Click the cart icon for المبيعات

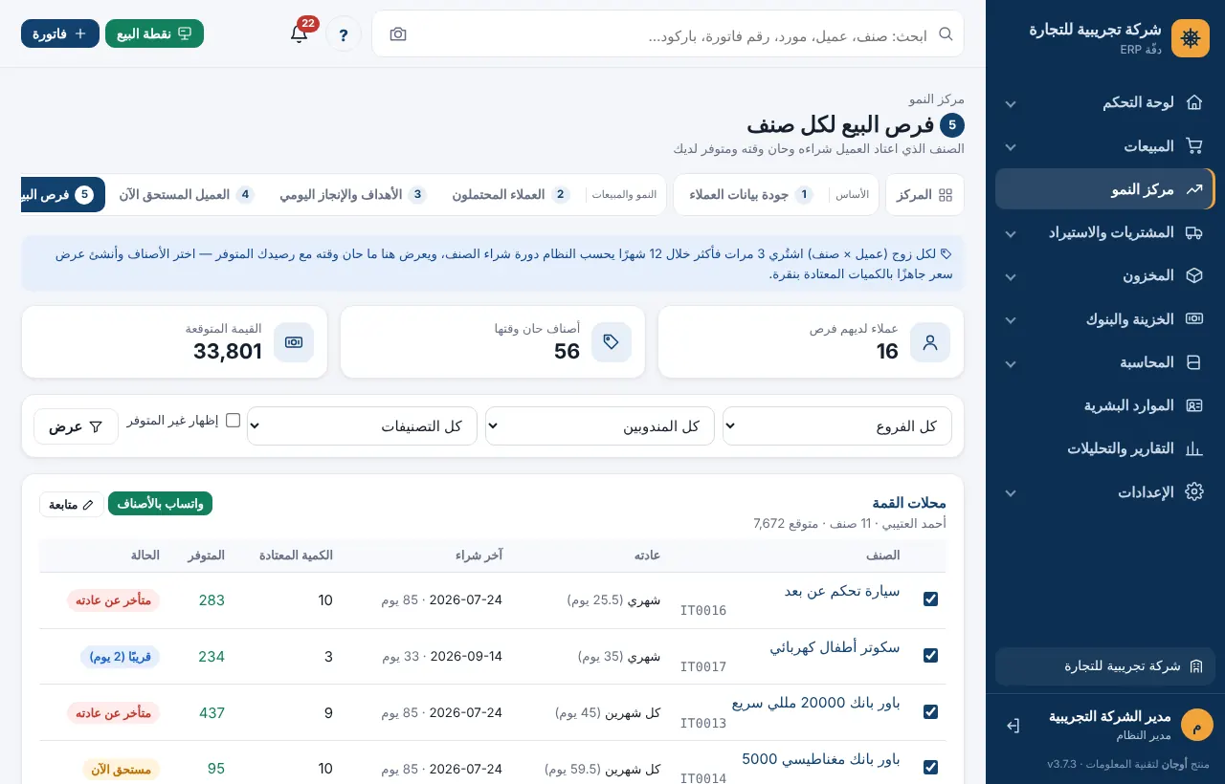(1193, 146)
